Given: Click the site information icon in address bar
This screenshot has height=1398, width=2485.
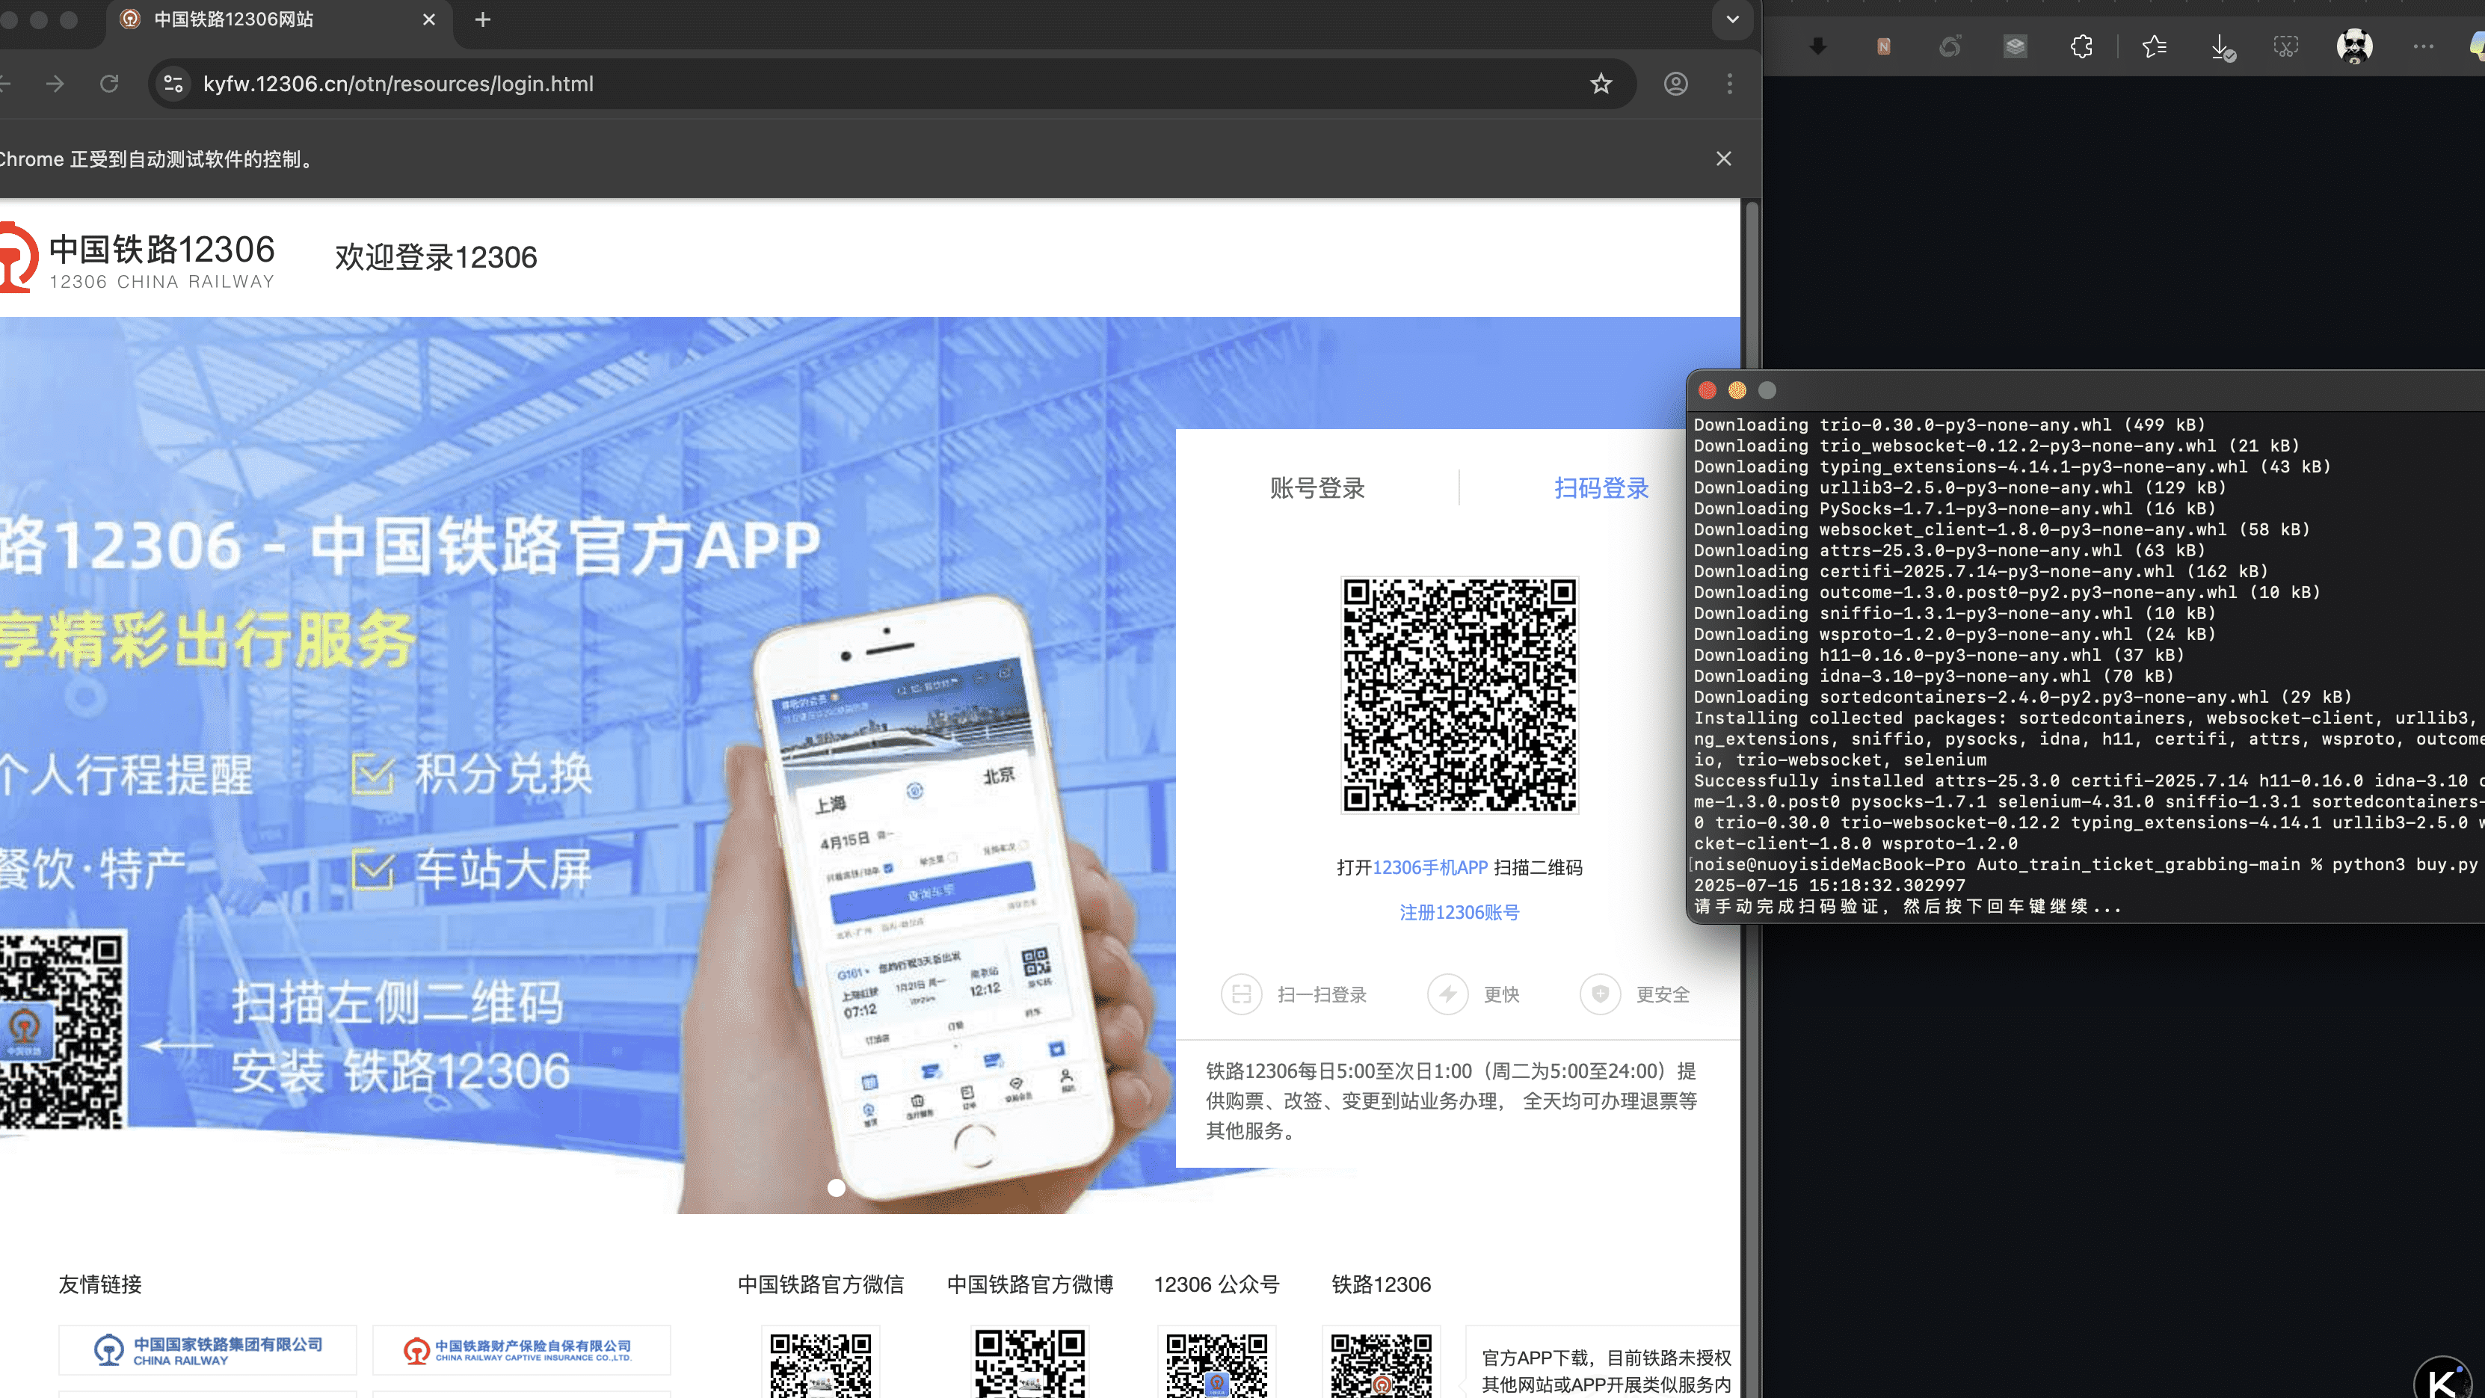Looking at the screenshot, I should (173, 84).
